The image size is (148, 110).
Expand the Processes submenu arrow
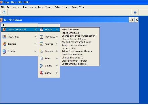(x=57, y=37)
